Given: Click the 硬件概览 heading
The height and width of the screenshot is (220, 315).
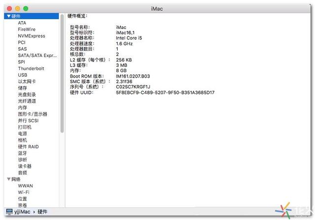Looking at the screenshot, I should (x=77, y=16).
